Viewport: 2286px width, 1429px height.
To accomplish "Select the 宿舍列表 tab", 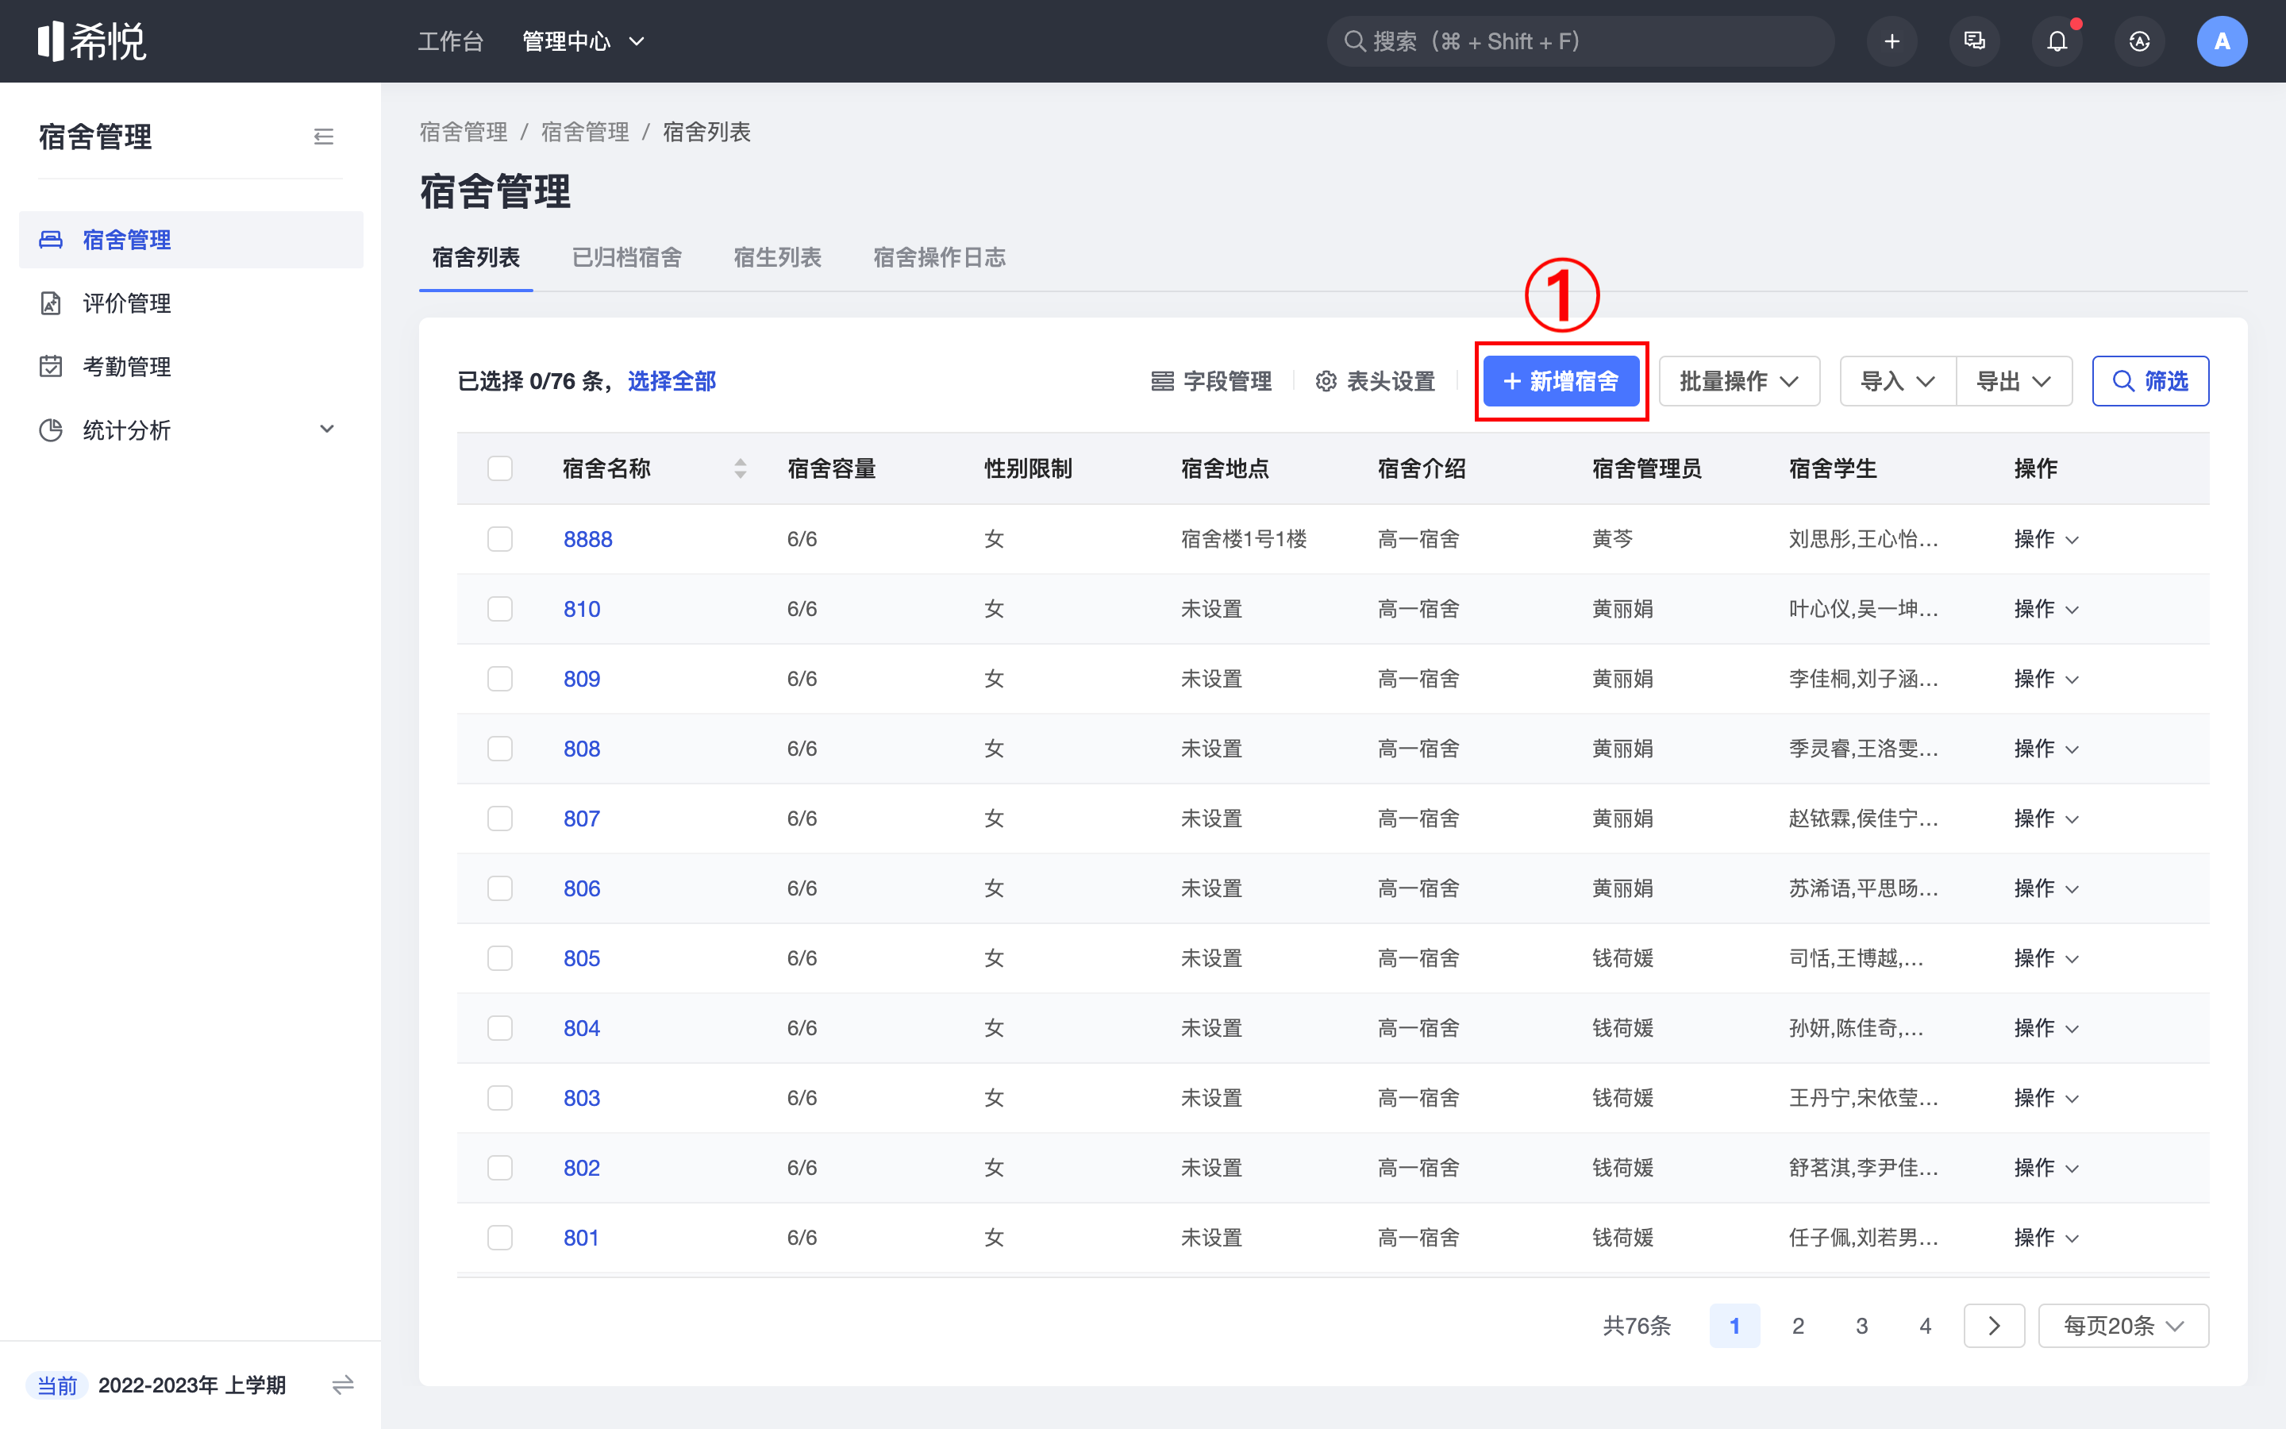I will point(476,257).
